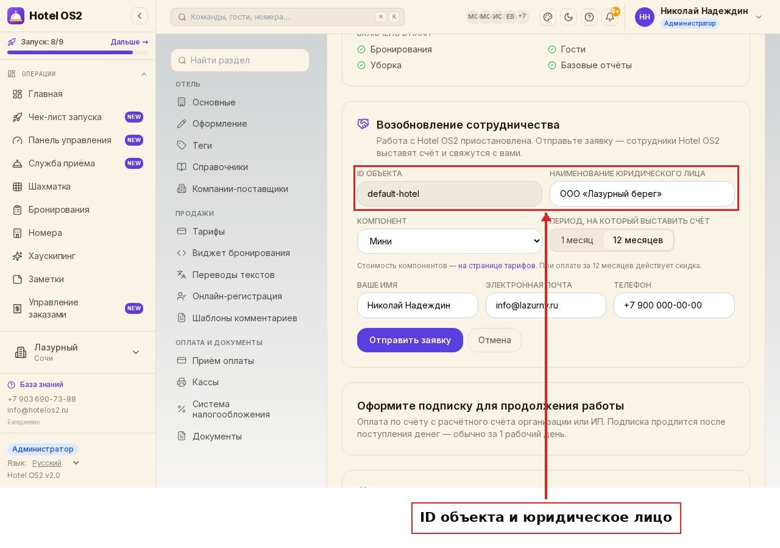
Task: Click the handshake icon by Возобновление сотрудничества
Action: tap(363, 124)
